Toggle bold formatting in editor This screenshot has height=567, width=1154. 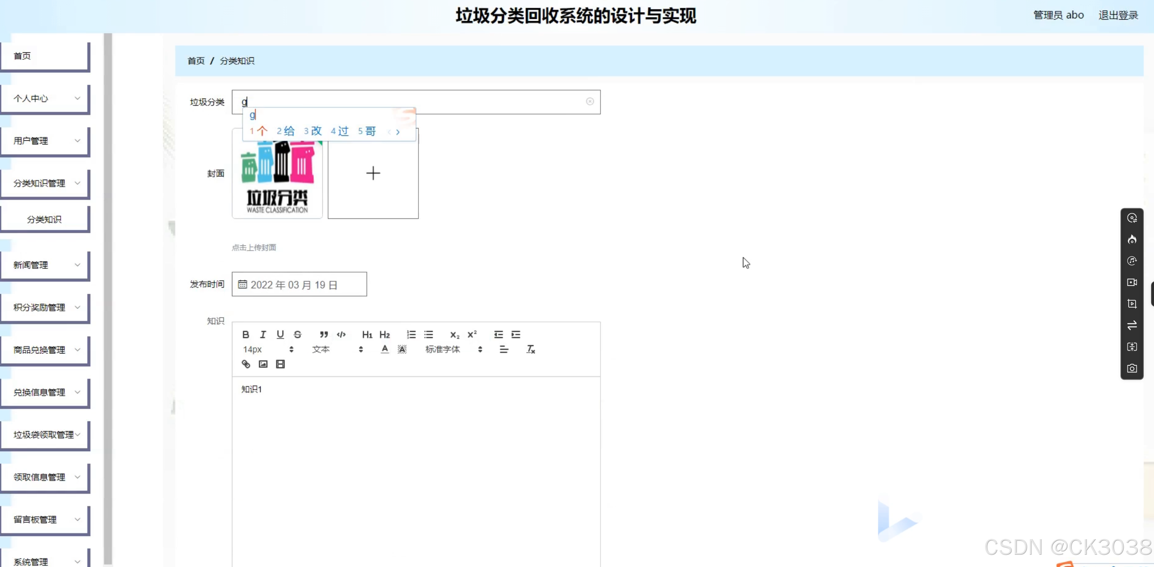click(x=245, y=335)
